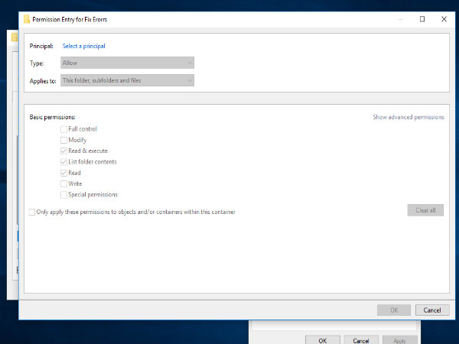Screen dimensions: 459x344
Task: Maximize the Permission Entry window
Action: 422,19
